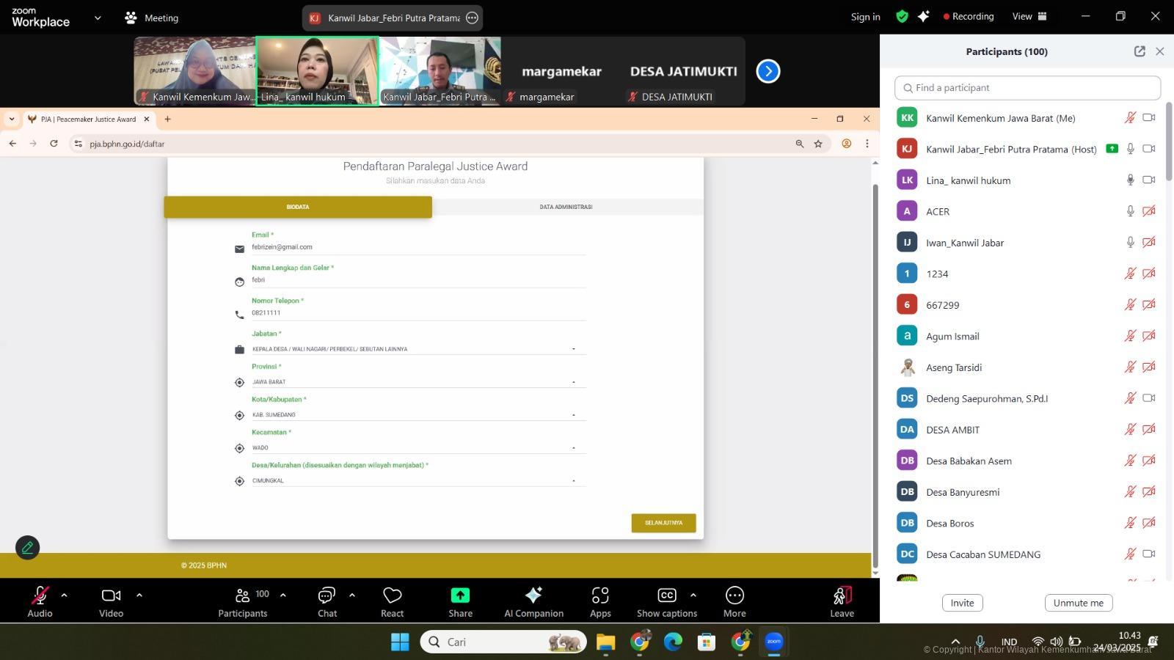
Task: Click the annotation pencil icon
Action: (x=28, y=547)
